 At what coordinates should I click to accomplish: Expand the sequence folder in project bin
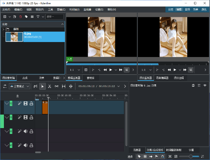click(3, 29)
